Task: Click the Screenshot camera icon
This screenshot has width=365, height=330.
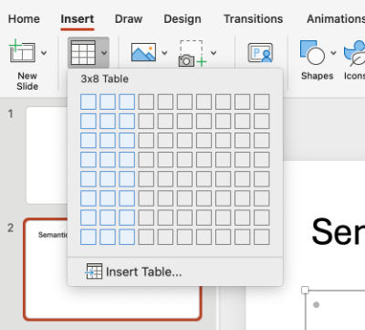Action: pos(193,53)
